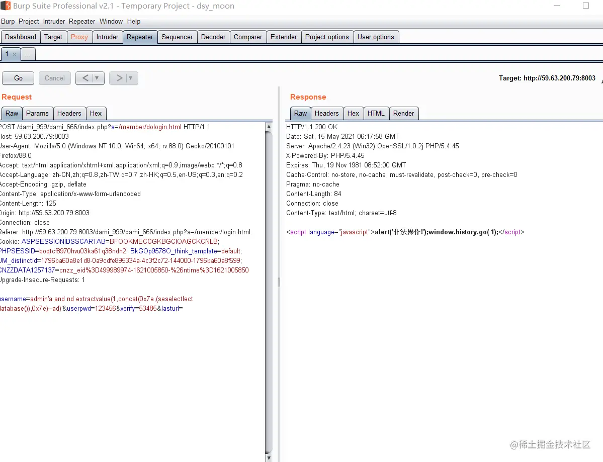Open the Help menu
603x462 pixels.
[134, 22]
